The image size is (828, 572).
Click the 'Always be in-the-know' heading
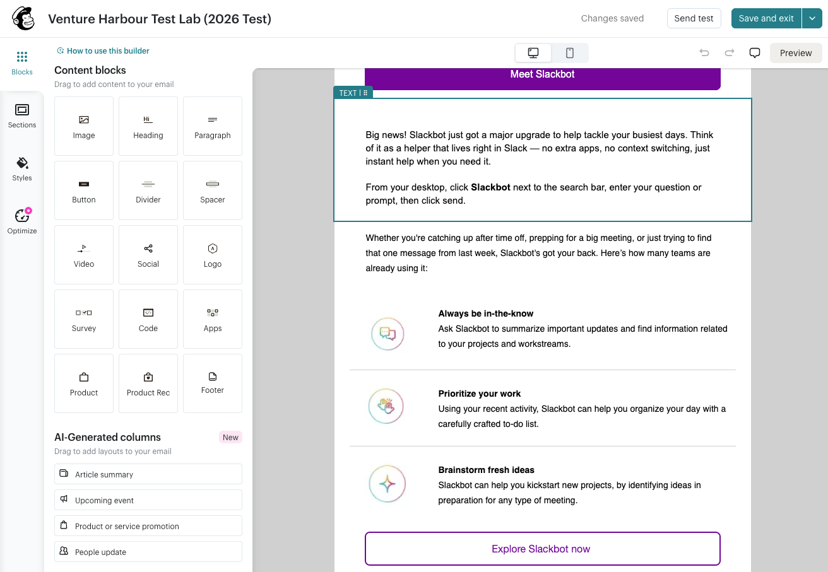[x=486, y=313]
